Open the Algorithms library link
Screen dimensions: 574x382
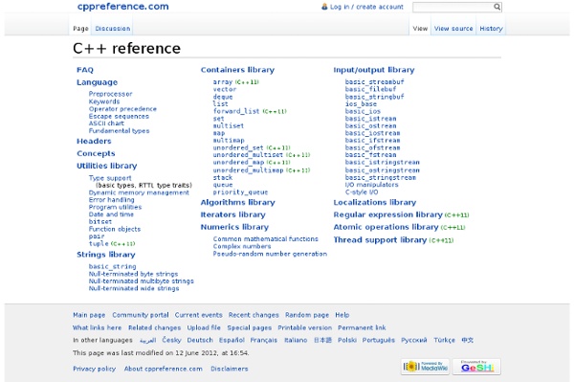(x=237, y=203)
